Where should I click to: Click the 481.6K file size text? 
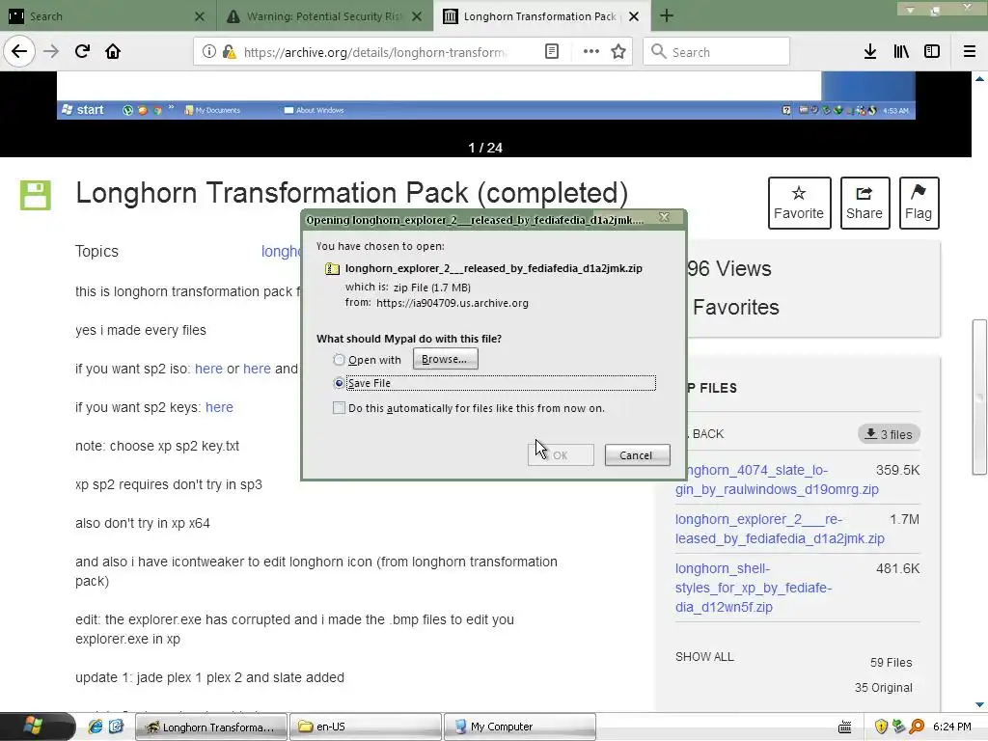pyautogui.click(x=898, y=568)
